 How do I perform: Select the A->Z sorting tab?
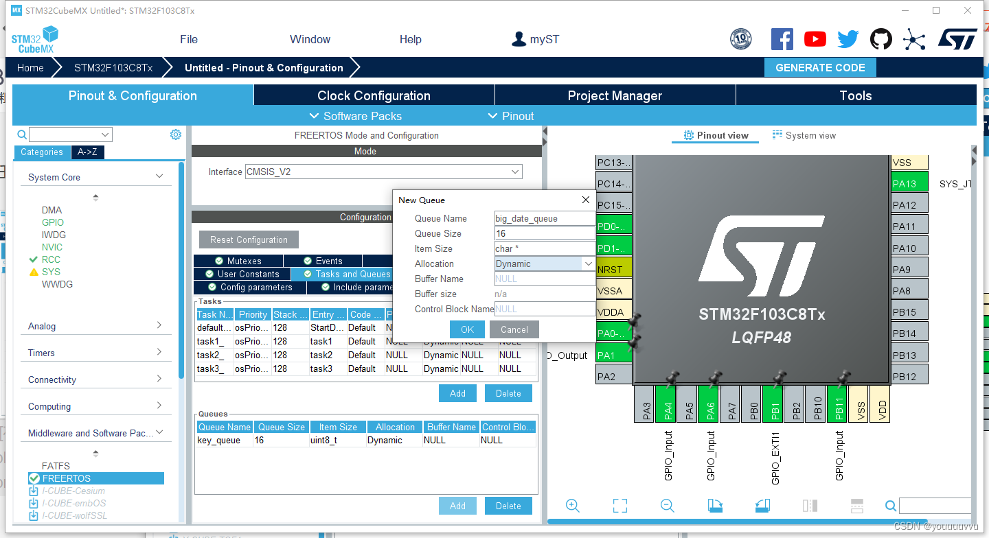pos(87,152)
